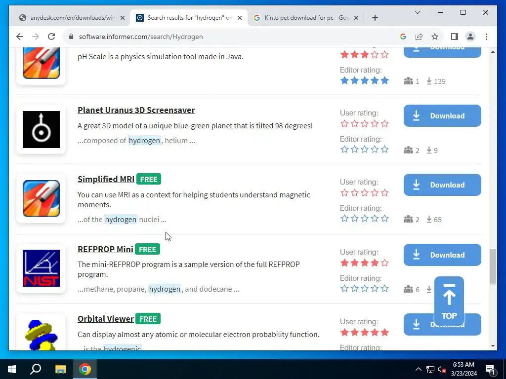Click pH Scale editor rating stars
The width and height of the screenshot is (506, 379).
pos(364,80)
